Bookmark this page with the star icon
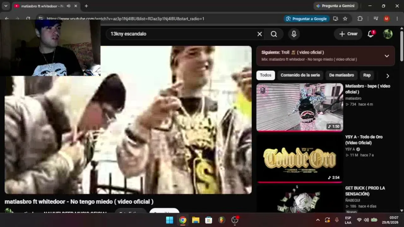This screenshot has height=227, width=404. (x=345, y=19)
